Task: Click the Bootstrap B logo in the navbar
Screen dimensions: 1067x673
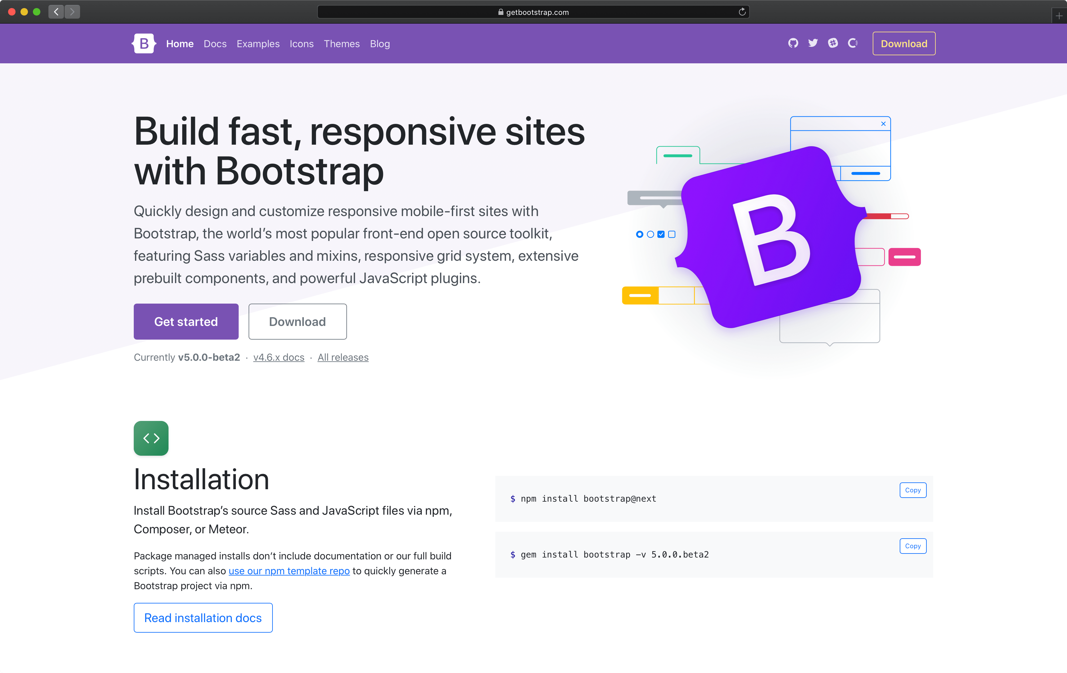Action: click(x=143, y=43)
